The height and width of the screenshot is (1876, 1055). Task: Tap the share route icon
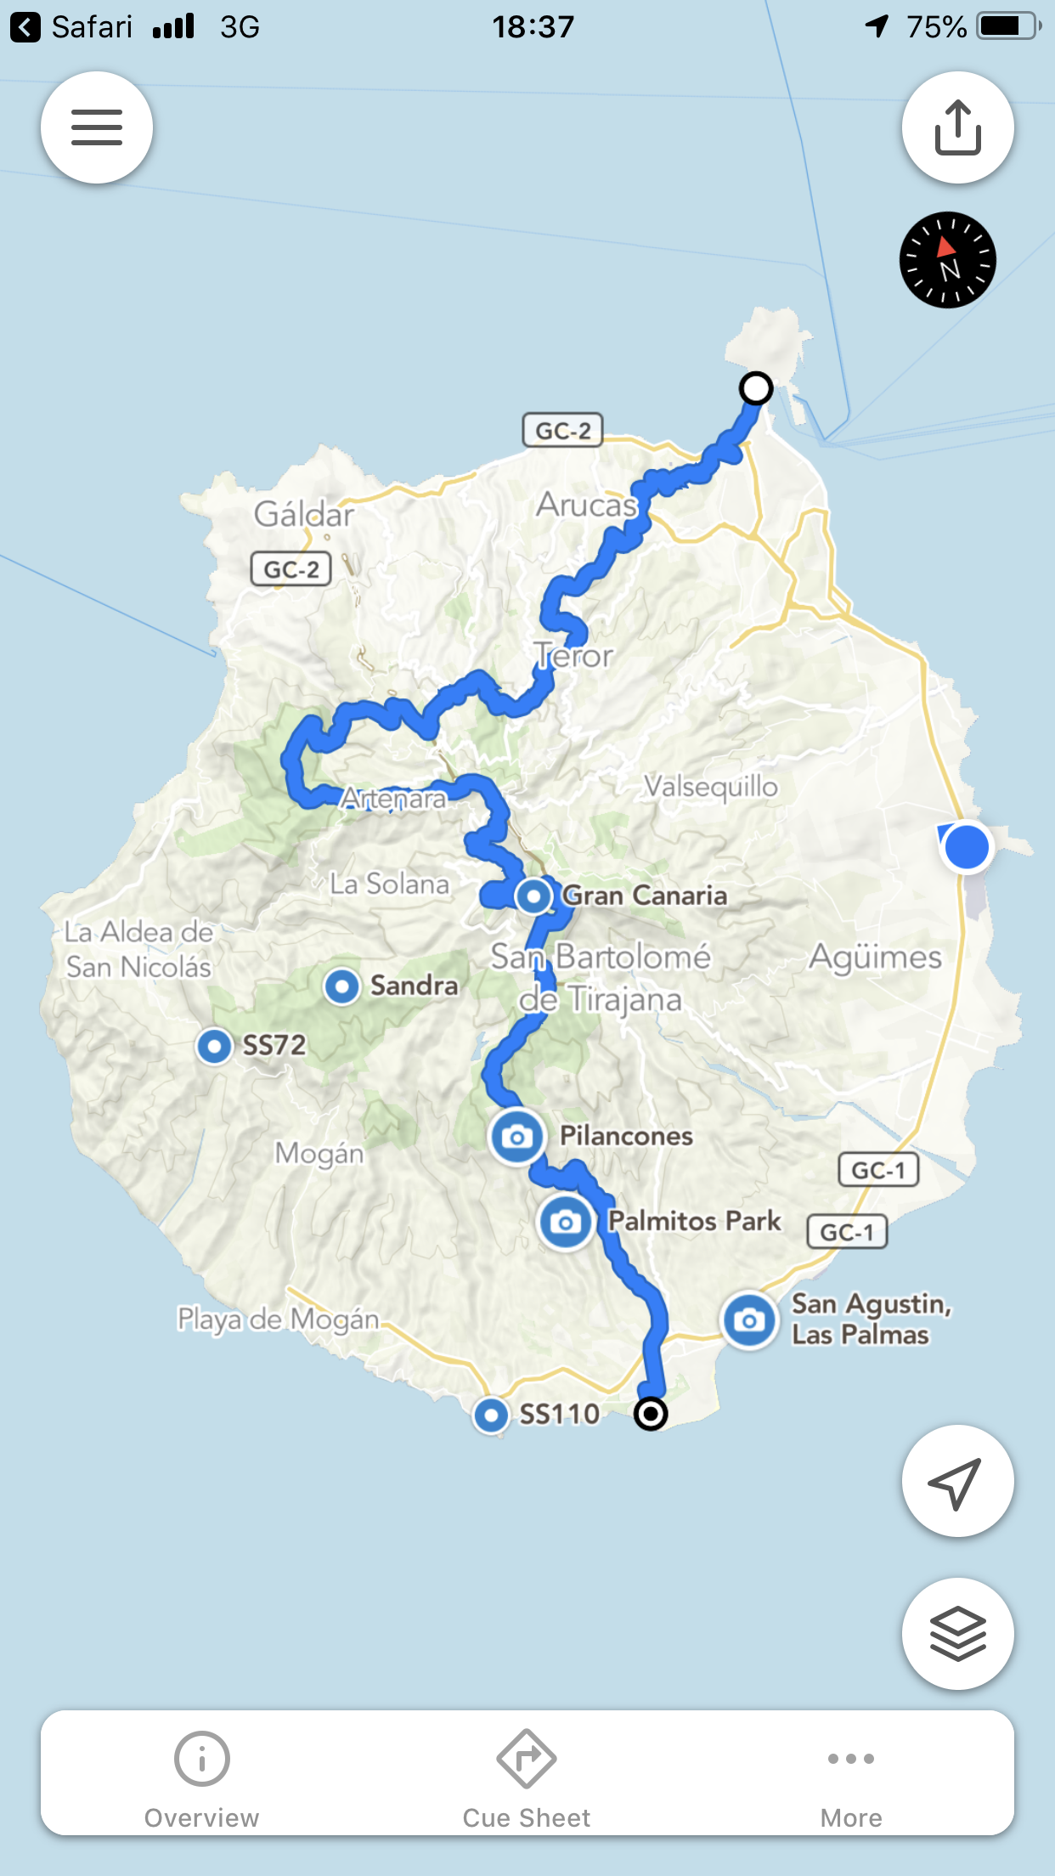point(957,127)
